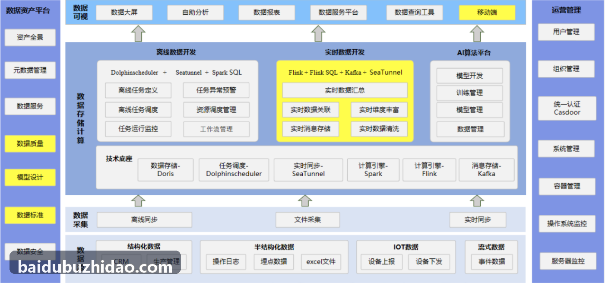605x283 pixels.
Task: Select the 流式数据 heading
Action: tap(491, 247)
